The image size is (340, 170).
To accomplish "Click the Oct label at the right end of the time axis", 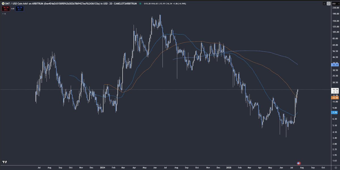I will point(323,167).
